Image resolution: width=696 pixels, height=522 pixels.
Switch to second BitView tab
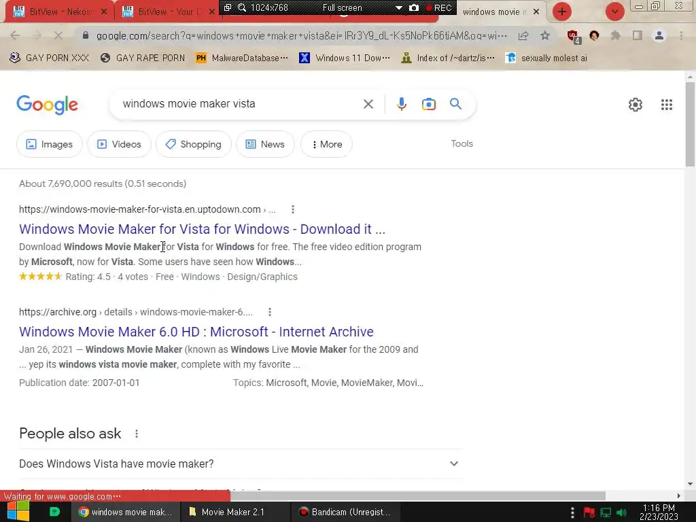(x=167, y=12)
